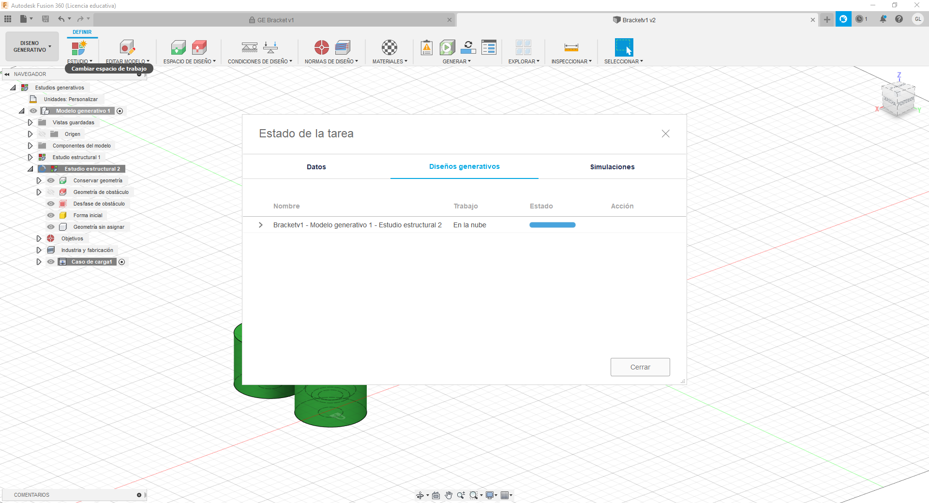
Task: Open the ESPACIO DE DISEÑO menu
Action: (190, 61)
